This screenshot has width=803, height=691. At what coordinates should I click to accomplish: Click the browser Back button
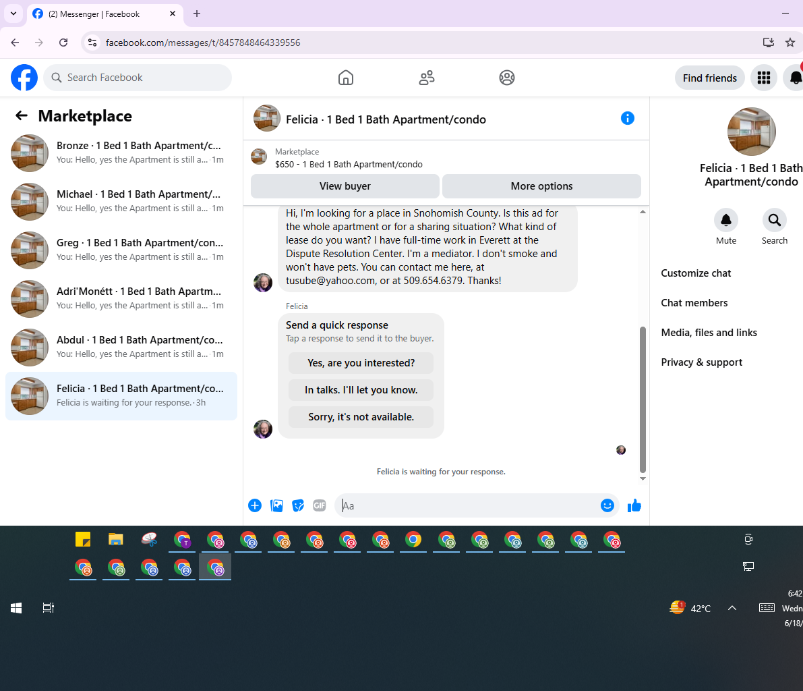pyautogui.click(x=15, y=43)
